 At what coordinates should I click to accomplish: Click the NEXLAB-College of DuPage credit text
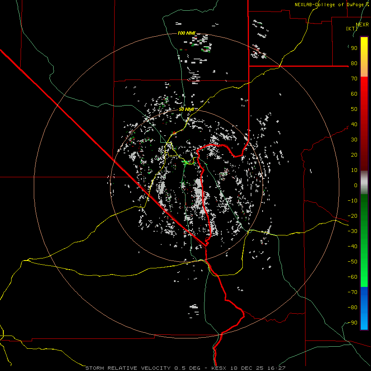point(332,5)
